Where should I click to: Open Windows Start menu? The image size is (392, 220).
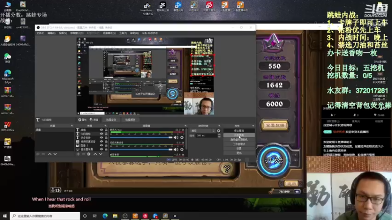[x=5, y=216]
